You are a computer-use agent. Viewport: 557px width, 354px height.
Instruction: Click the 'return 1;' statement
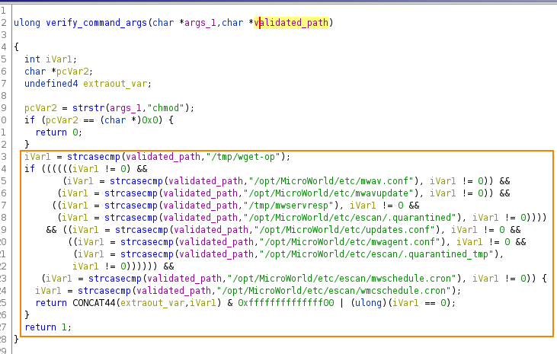[48, 327]
